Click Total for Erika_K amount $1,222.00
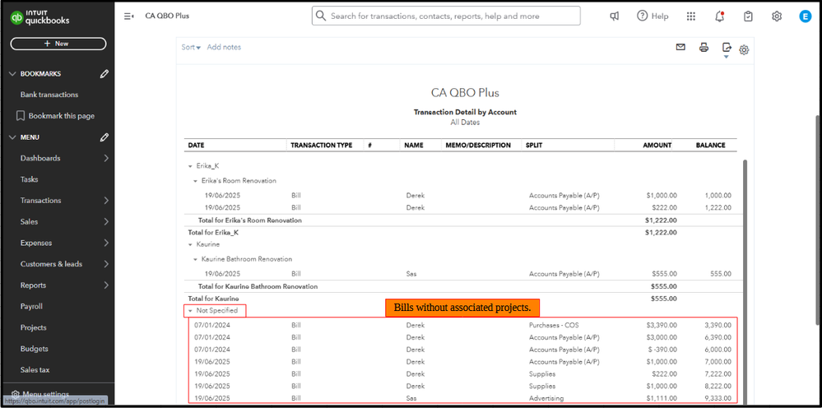 661,233
